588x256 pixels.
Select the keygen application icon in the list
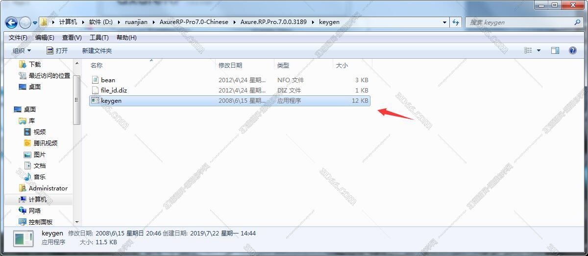[x=95, y=100]
